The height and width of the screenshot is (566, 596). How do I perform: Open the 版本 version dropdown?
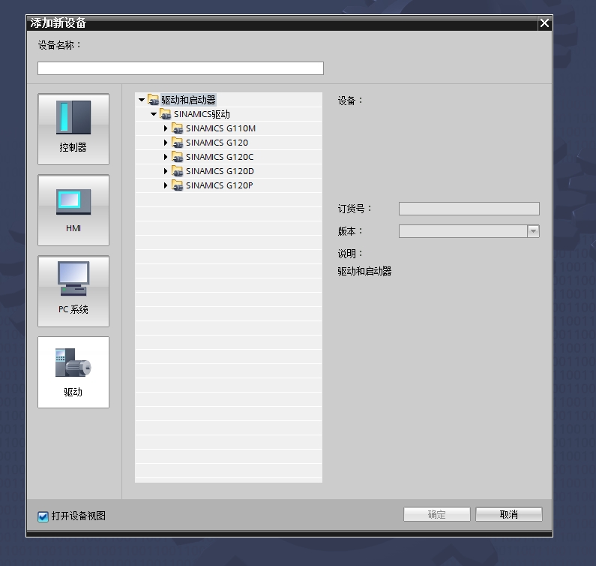[x=533, y=231]
